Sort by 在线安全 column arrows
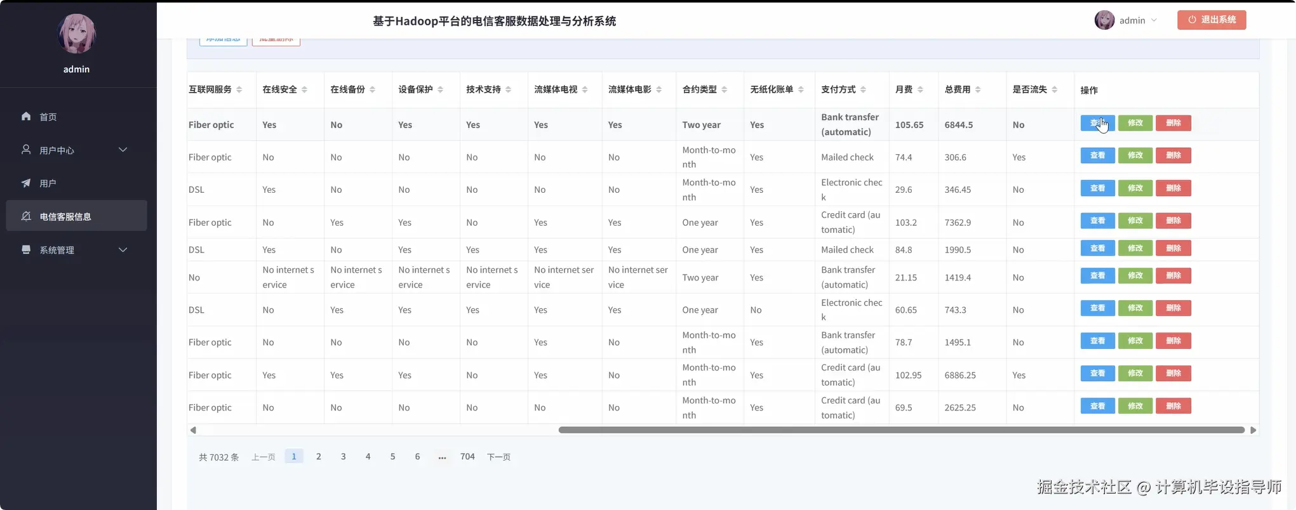 (305, 89)
